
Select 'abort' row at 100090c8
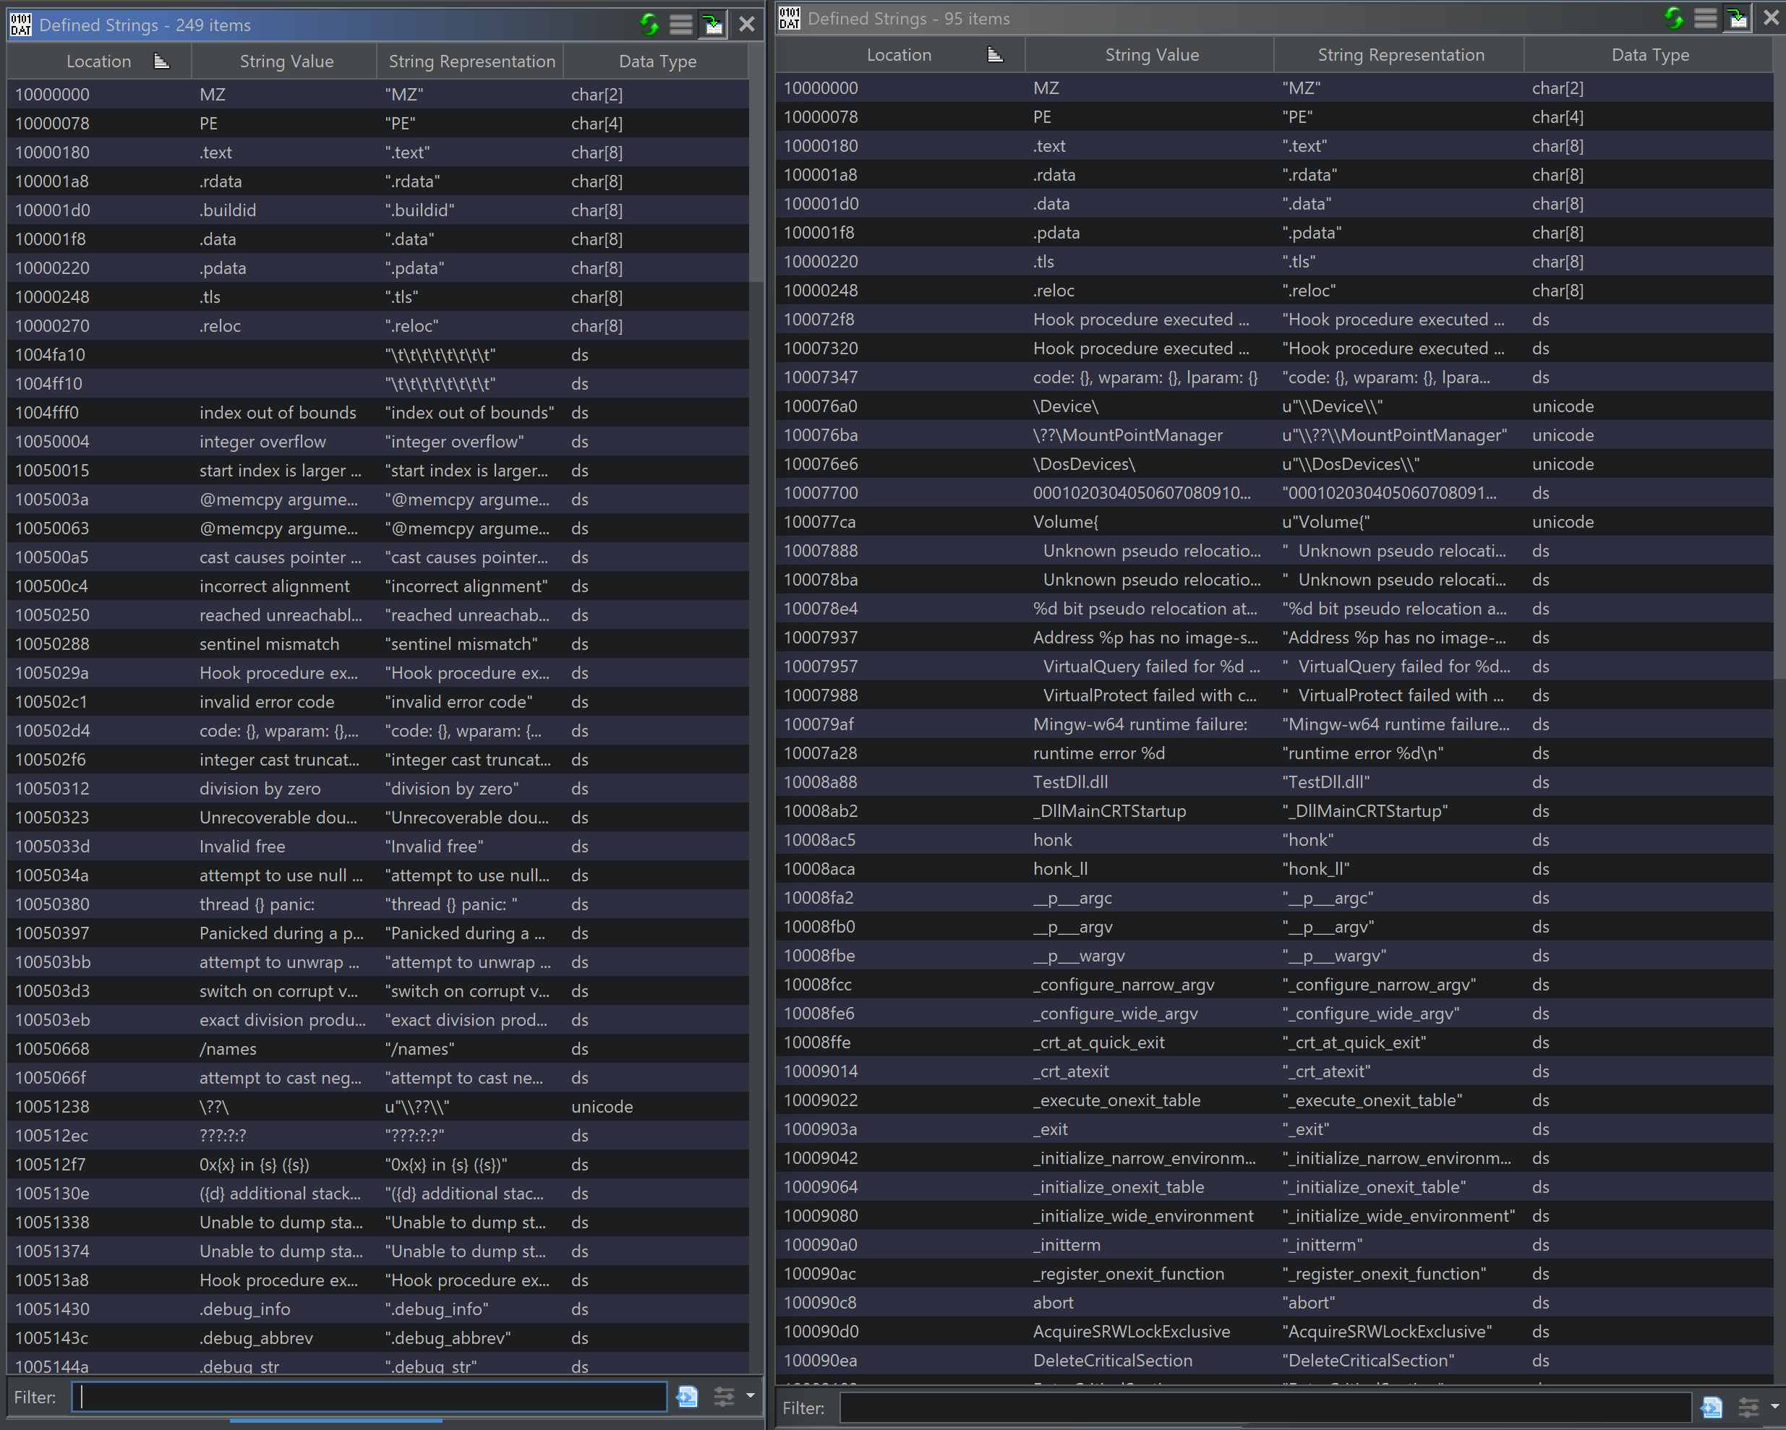click(1275, 1303)
